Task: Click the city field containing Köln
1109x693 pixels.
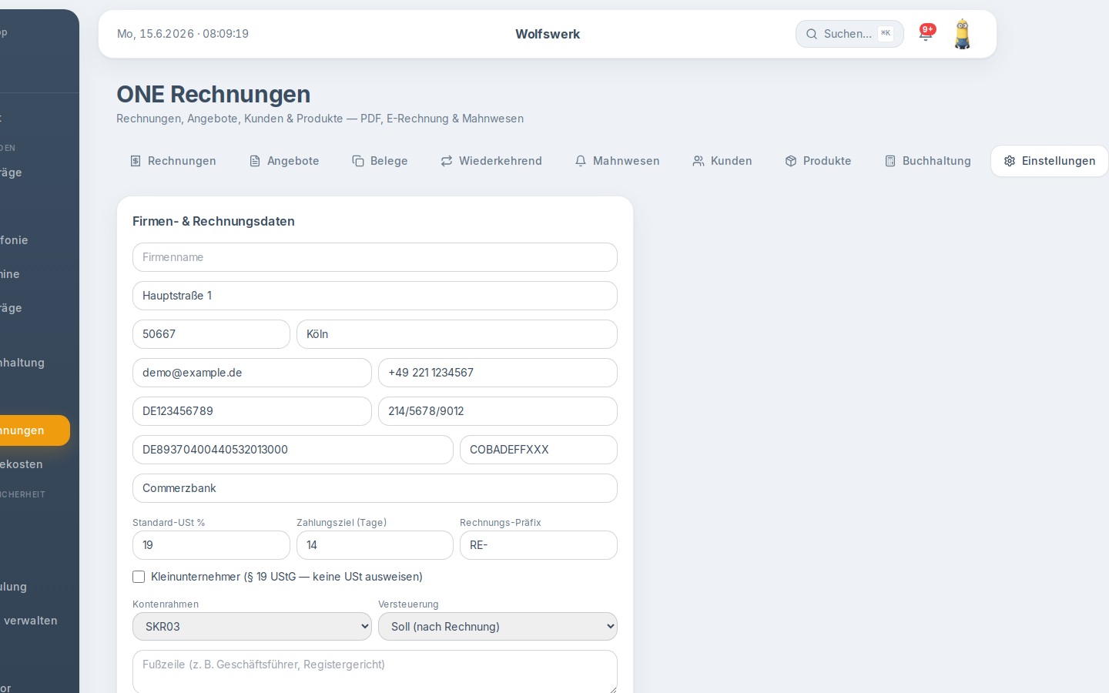Action: pos(457,334)
